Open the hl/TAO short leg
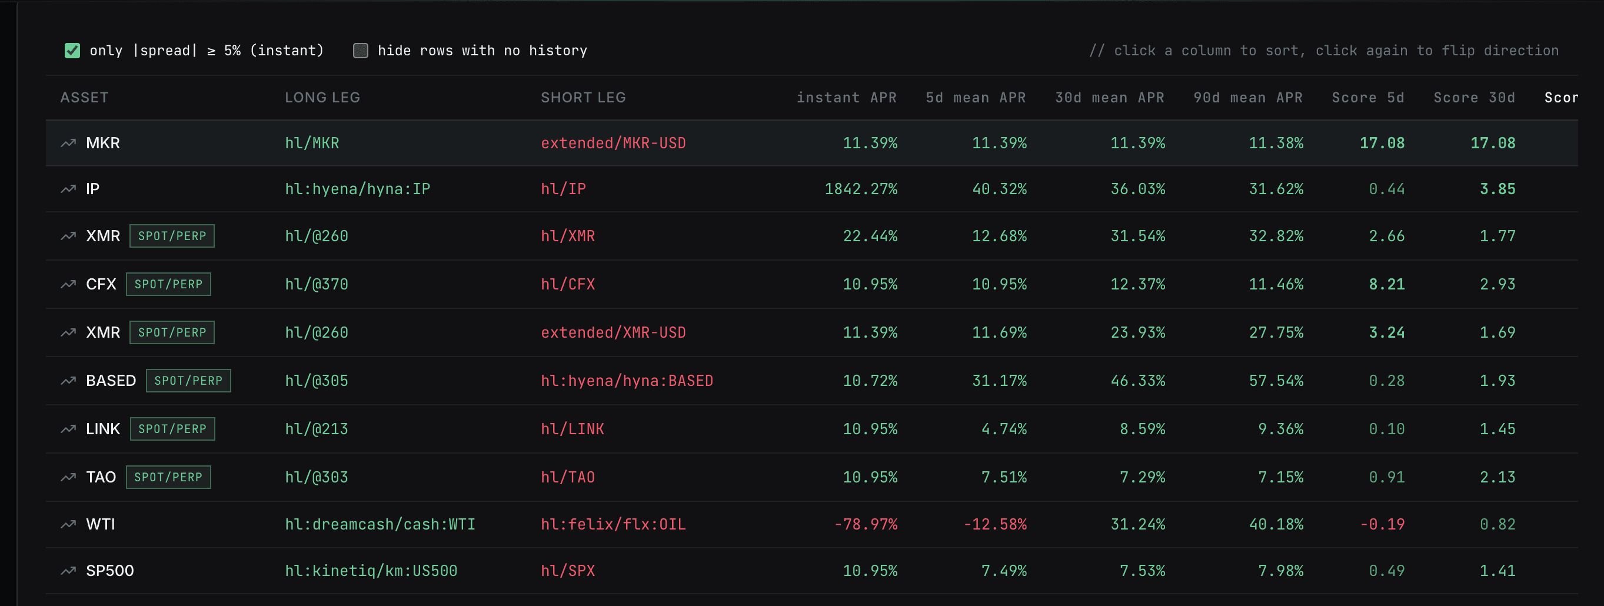The image size is (1604, 606). 568,478
